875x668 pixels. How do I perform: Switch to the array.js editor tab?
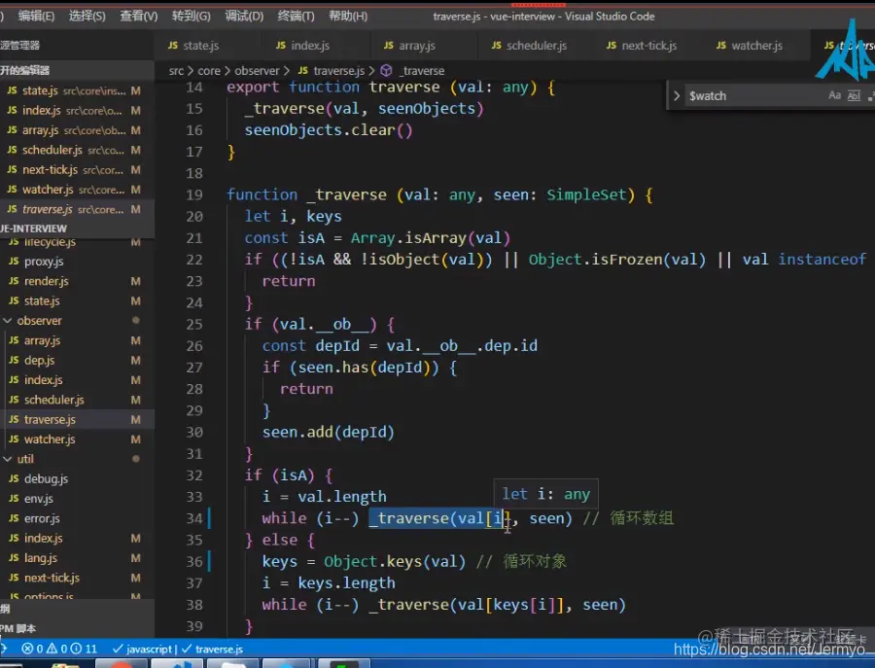[x=423, y=46]
